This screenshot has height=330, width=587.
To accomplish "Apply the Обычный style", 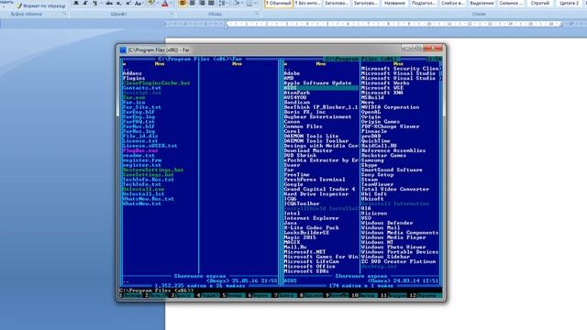I will [279, 4].
